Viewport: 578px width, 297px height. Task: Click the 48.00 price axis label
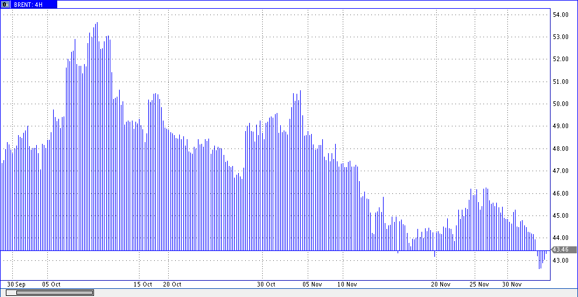(560, 149)
